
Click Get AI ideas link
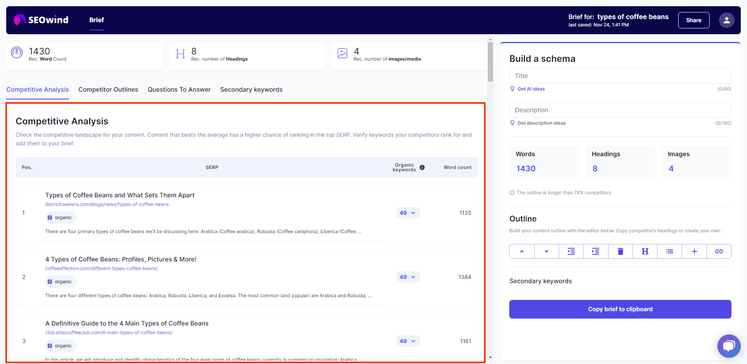(x=531, y=89)
